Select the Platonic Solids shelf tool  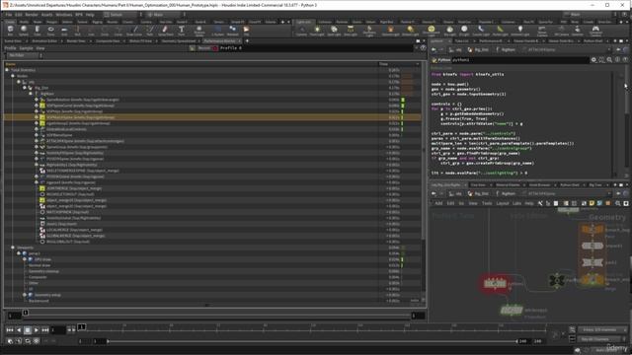198,31
